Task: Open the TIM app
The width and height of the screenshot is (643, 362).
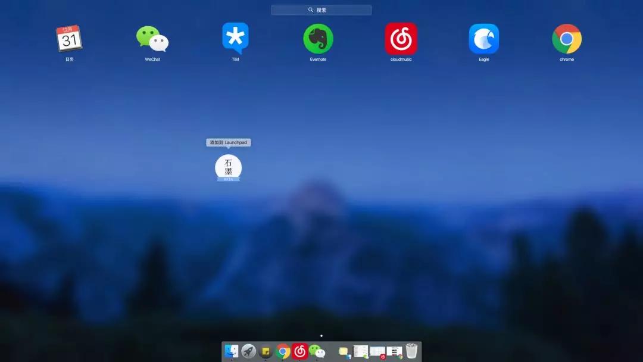Action: [235, 37]
